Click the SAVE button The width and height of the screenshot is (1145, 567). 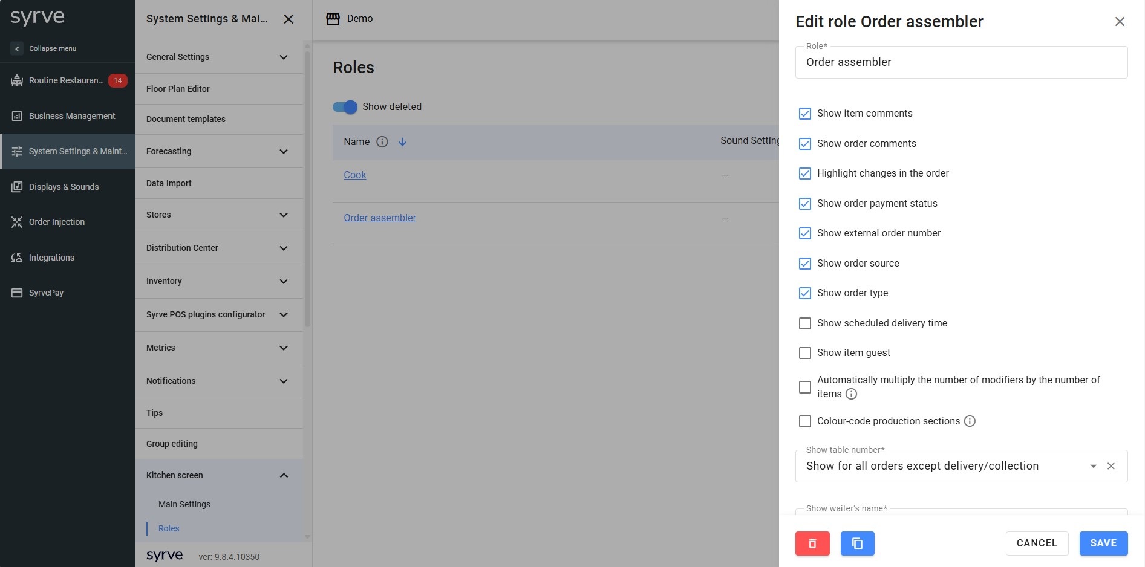coord(1103,543)
